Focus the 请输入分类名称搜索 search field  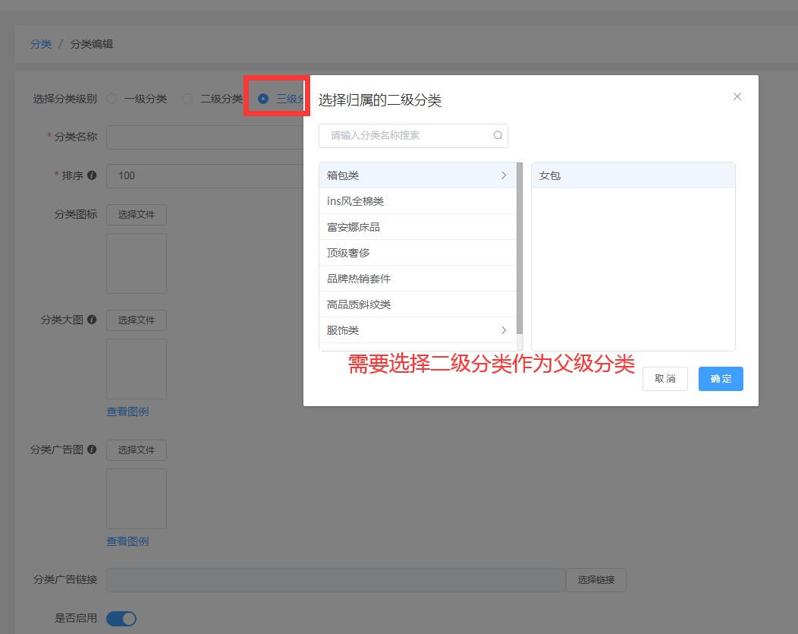pos(413,136)
